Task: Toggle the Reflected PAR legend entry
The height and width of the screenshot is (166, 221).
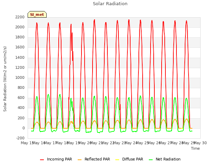Action: pyautogui.click(x=94, y=159)
